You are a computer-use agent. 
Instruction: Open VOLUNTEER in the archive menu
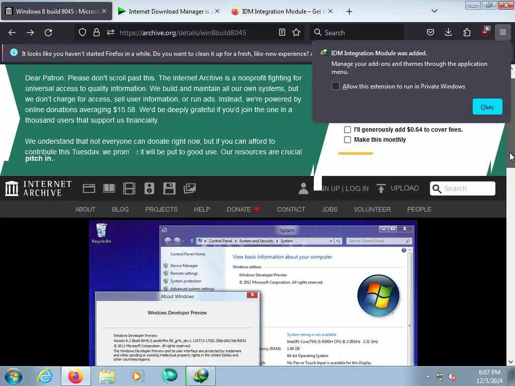[x=372, y=210]
